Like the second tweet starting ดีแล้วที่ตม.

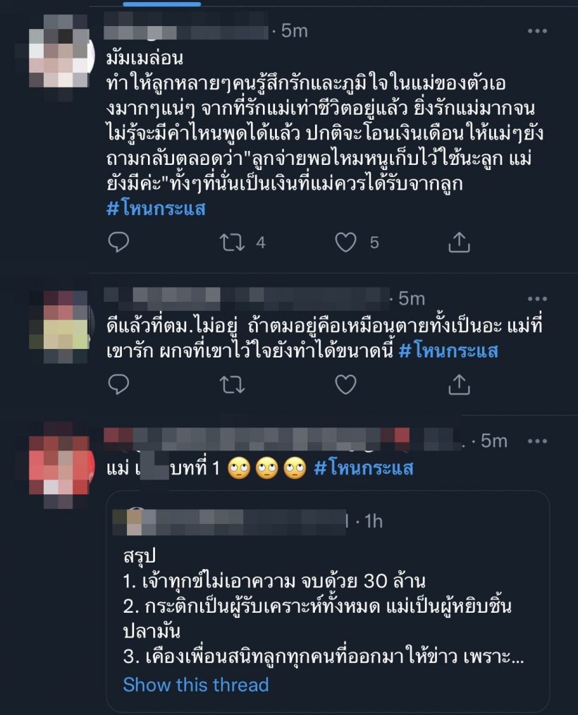(x=346, y=384)
